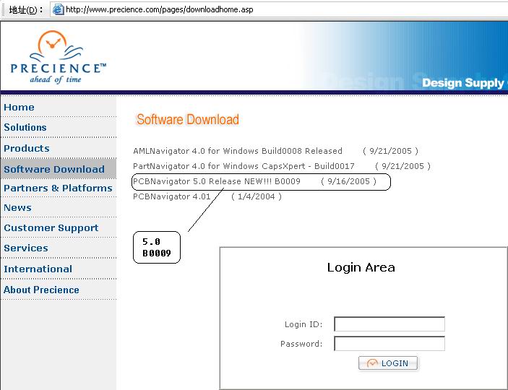Open PartNavigator 4.0 CapsXpert Build0017 link
Image resolution: width=508 pixels, height=390 pixels.
tap(244, 166)
